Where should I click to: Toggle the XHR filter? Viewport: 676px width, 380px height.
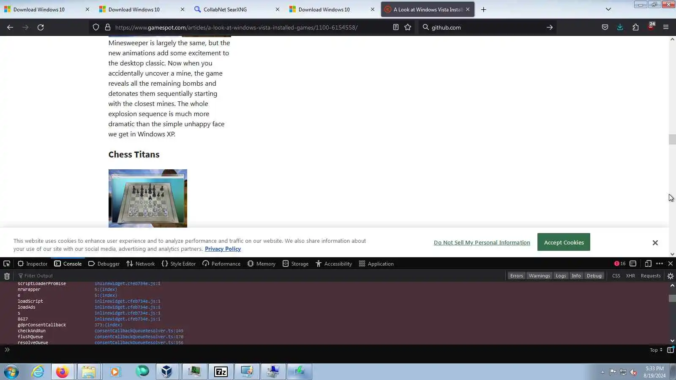(x=630, y=276)
